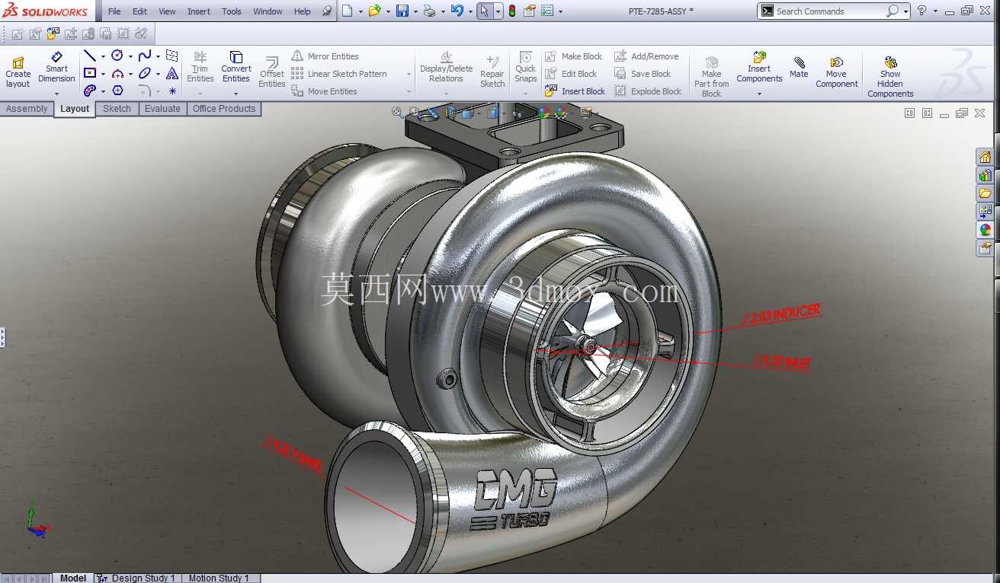This screenshot has height=583, width=1000.
Task: Select the Line sketch tool
Action: point(90,56)
